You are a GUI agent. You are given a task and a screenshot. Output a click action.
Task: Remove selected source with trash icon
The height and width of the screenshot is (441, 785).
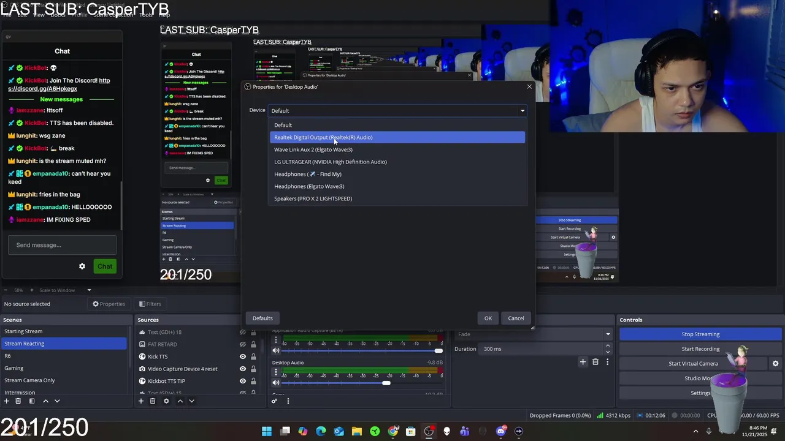point(153,401)
